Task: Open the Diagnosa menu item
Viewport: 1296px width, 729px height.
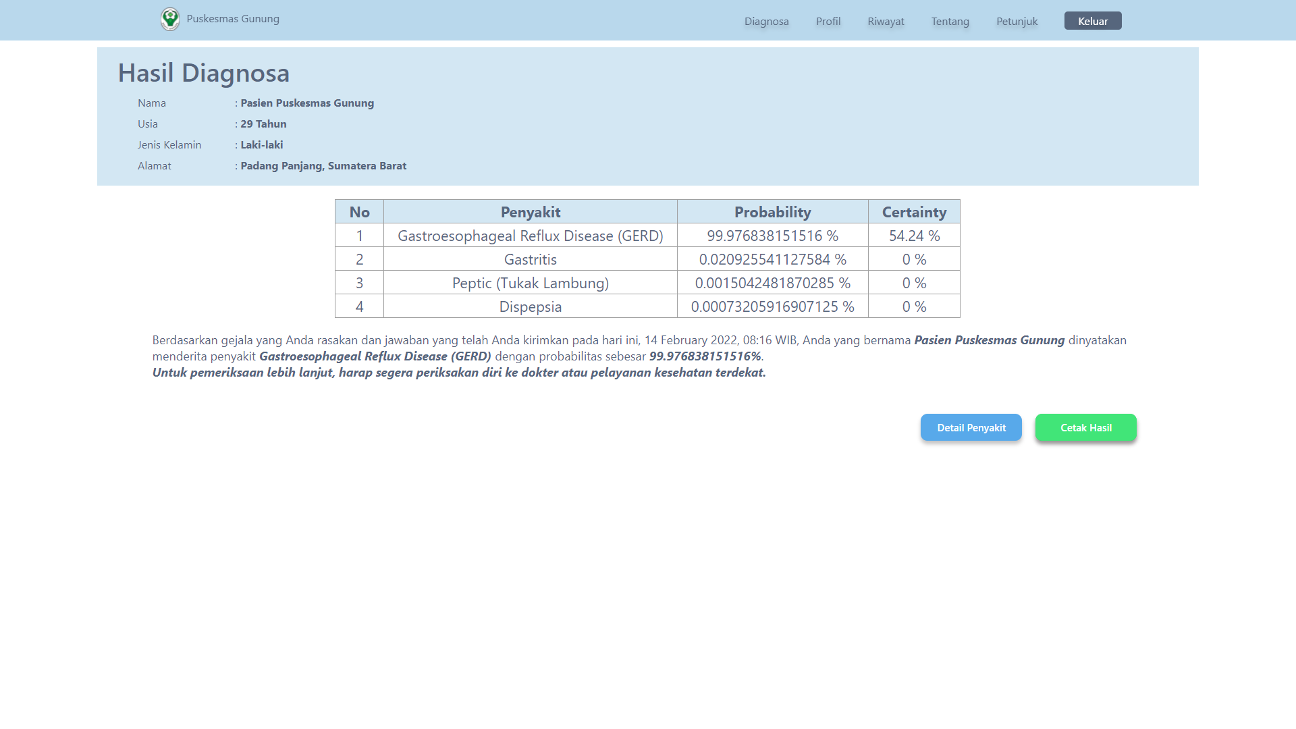Action: pos(766,21)
